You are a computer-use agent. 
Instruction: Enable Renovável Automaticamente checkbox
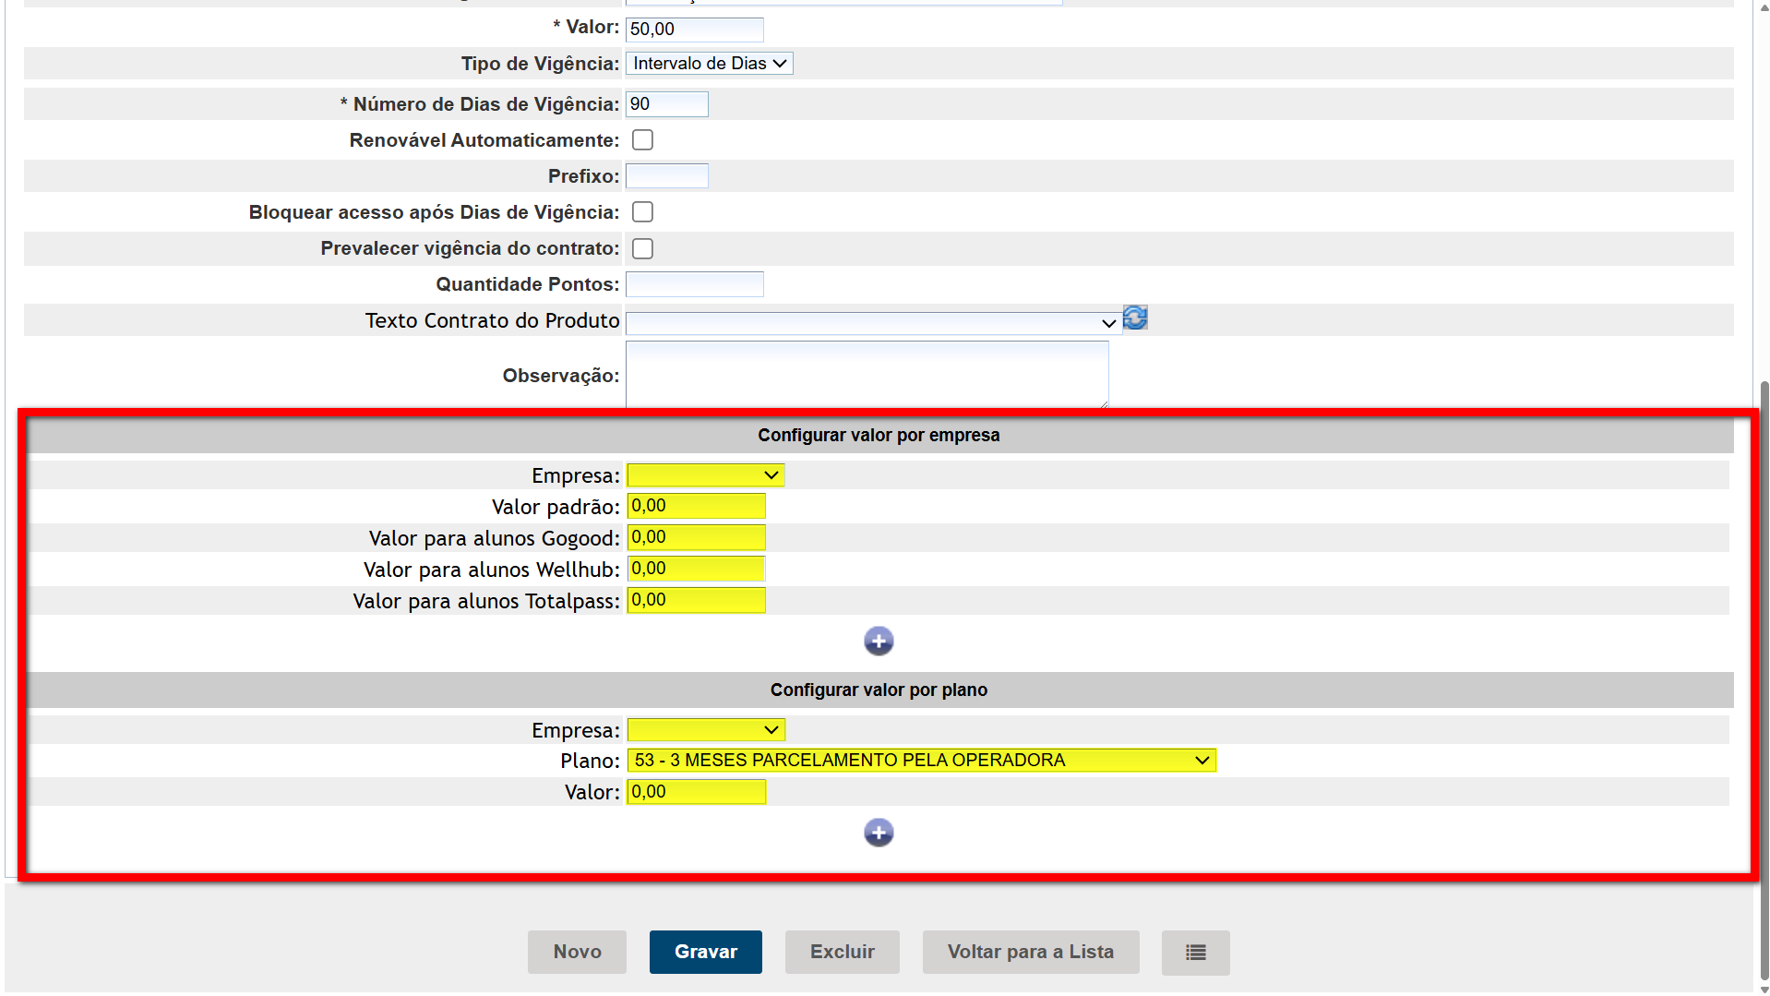[642, 140]
